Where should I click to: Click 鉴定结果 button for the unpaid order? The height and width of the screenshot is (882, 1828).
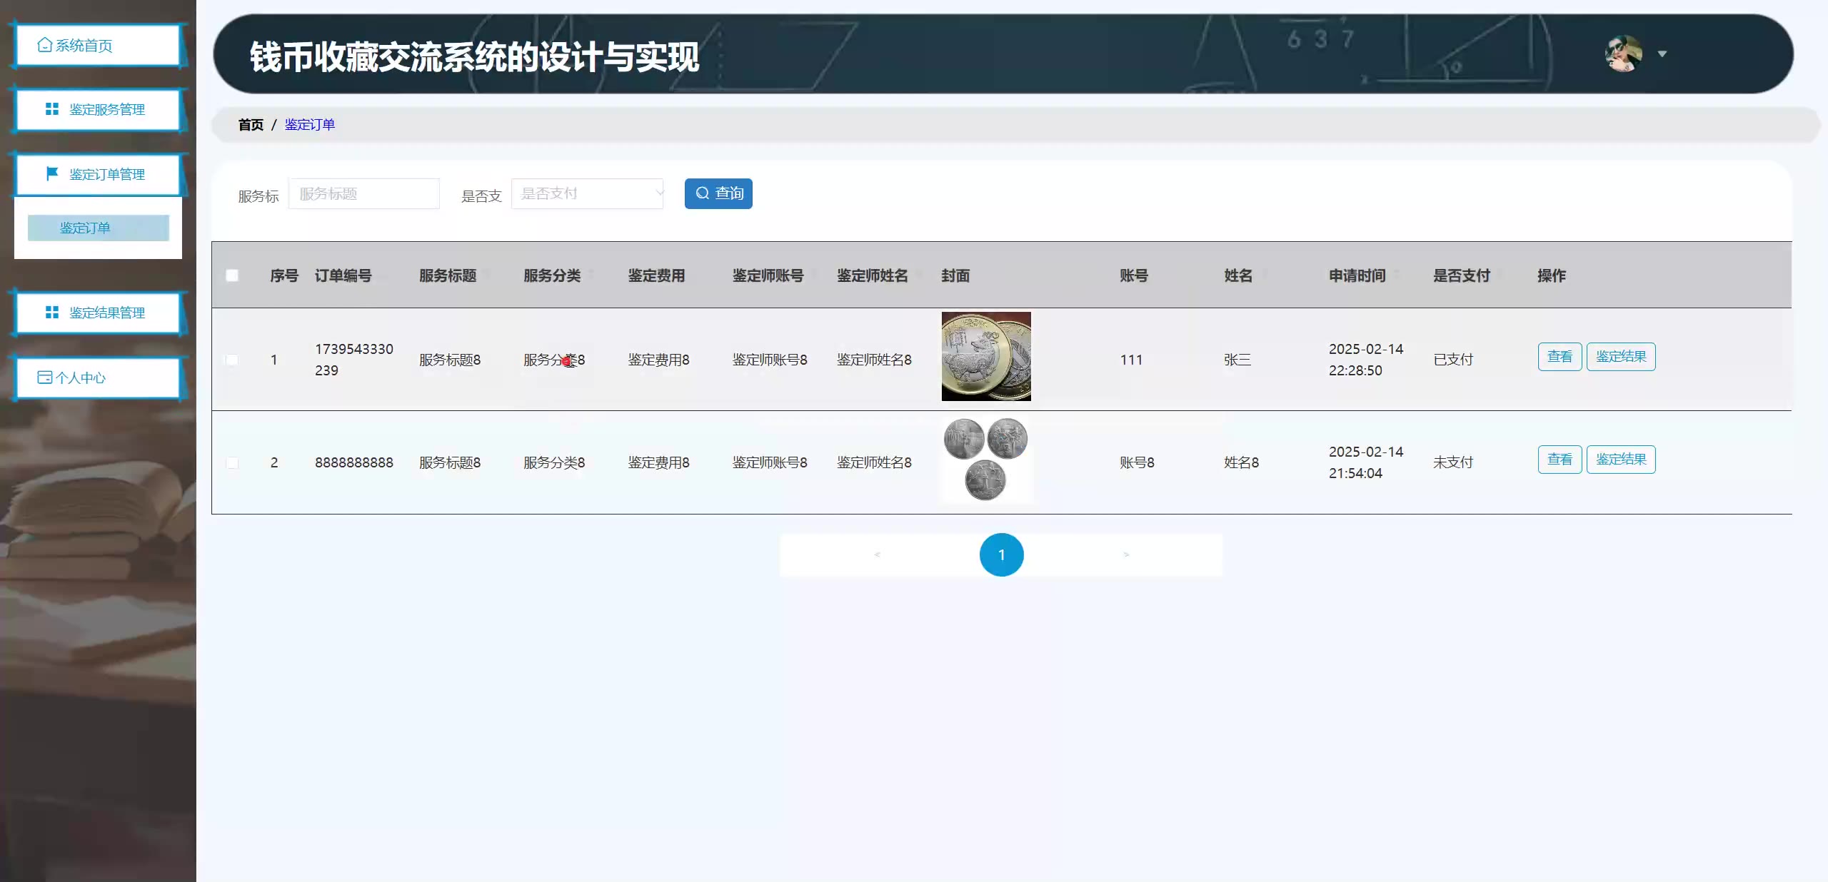[1620, 460]
